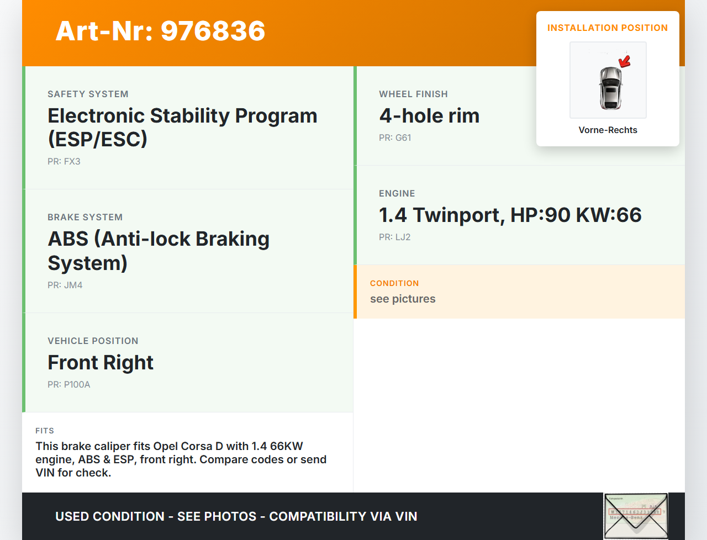Click the car installation position image
This screenshot has width=707, height=540.
coord(608,81)
